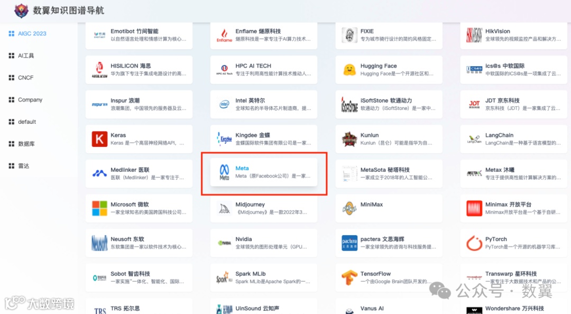The image size is (571, 314).
Task: Click the Spark MLlib logo
Action: [x=224, y=278]
